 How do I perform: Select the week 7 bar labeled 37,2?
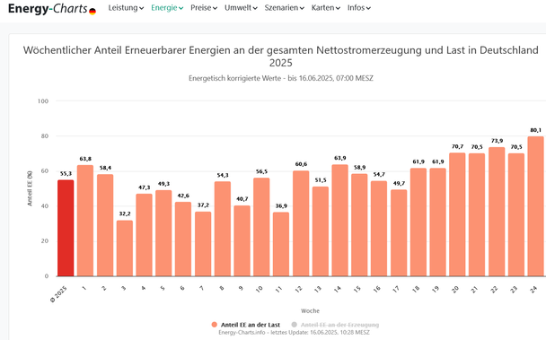[x=203, y=244]
